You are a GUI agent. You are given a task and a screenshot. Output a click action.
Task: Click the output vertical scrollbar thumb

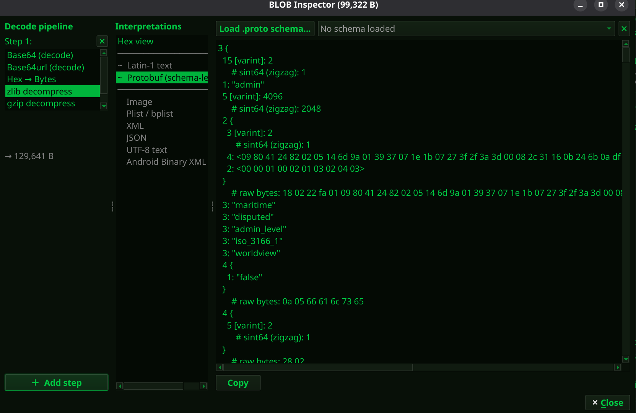click(626, 55)
